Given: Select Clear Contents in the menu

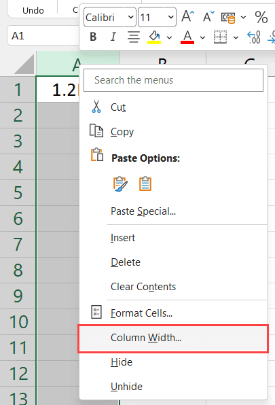Looking at the screenshot, I should coord(173,287).
